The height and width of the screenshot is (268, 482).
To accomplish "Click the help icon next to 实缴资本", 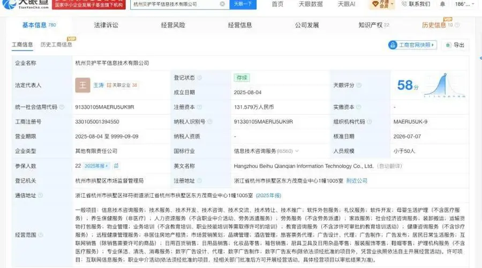I will [359, 107].
